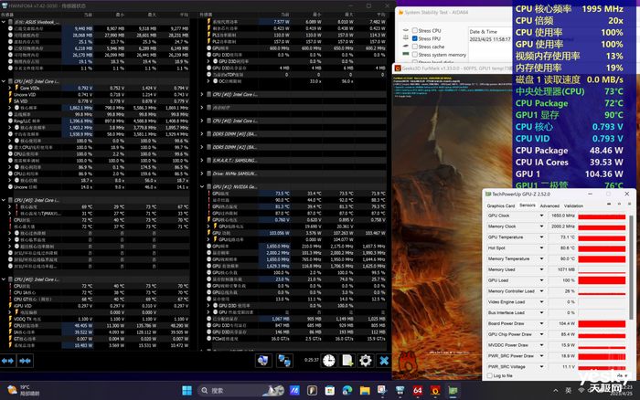Click the GPU-Z sensors vertical scrollbar
The height and width of the screenshot is (400, 640).
(x=631, y=267)
